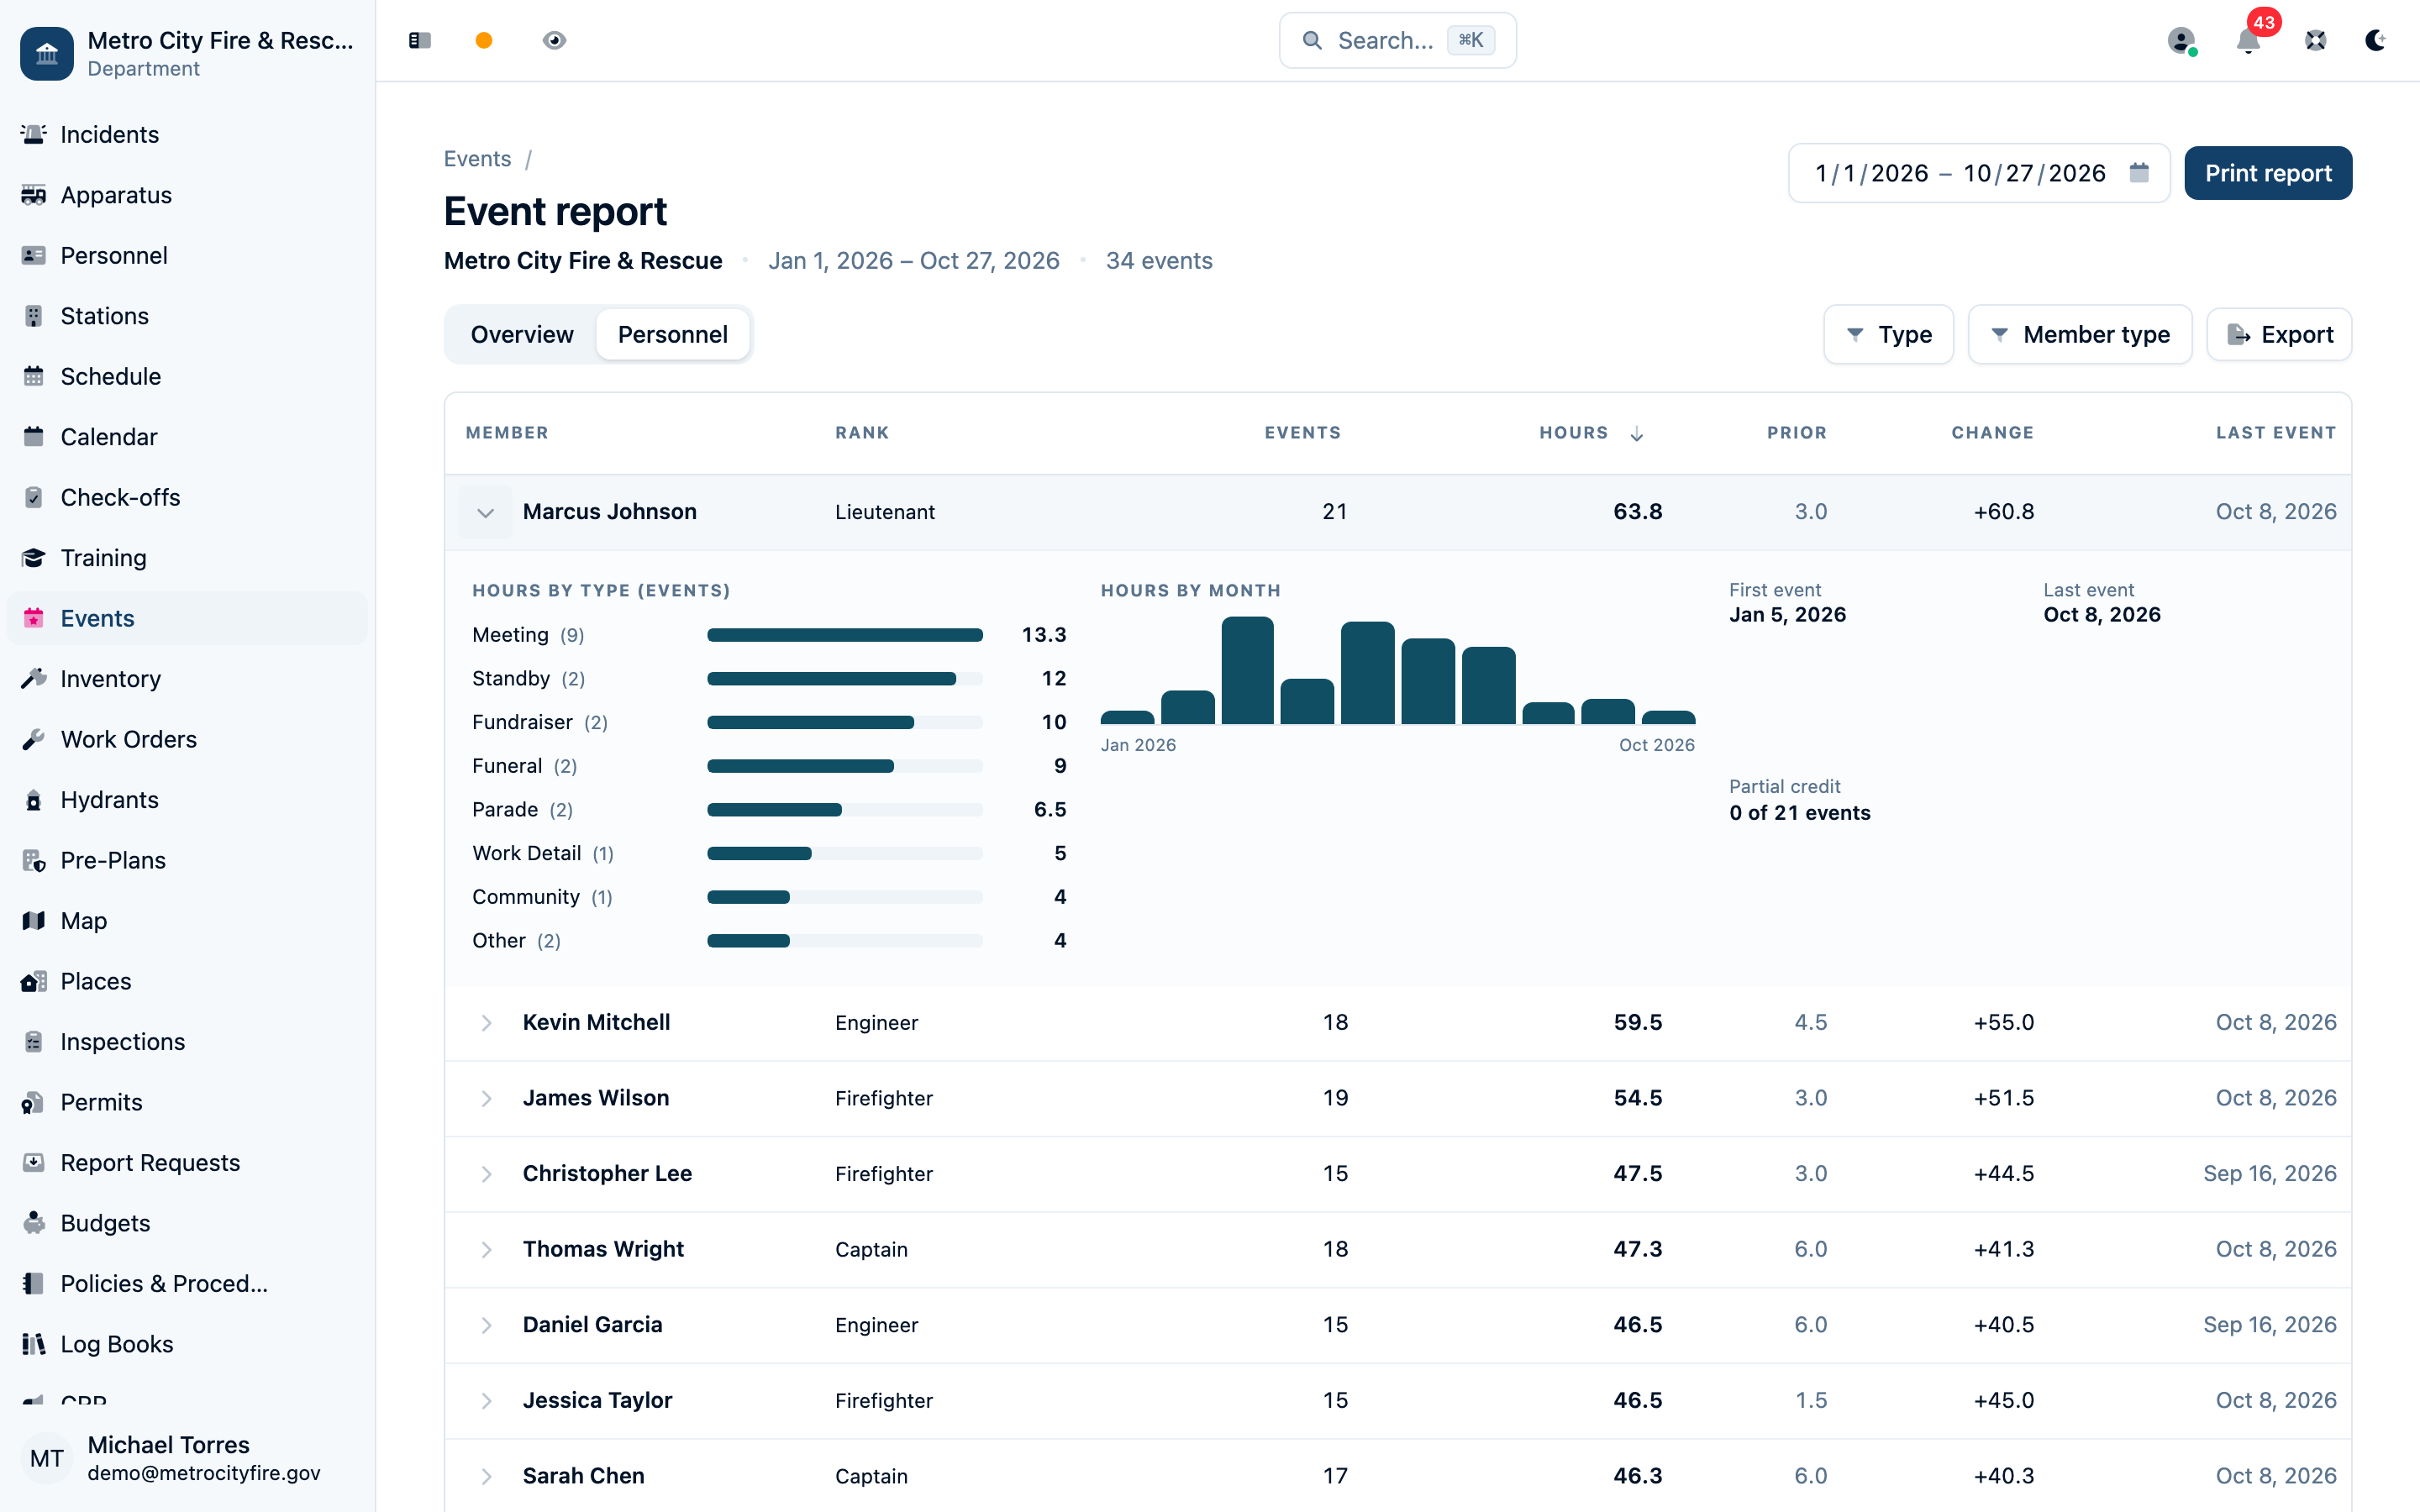
Task: Go to Personnel in sidebar navigation
Action: pyautogui.click(x=187, y=255)
